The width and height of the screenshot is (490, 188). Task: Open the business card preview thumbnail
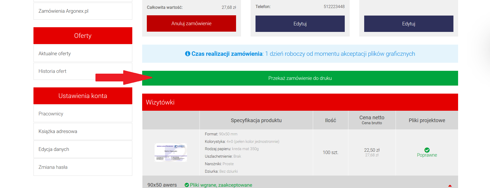coord(171,152)
